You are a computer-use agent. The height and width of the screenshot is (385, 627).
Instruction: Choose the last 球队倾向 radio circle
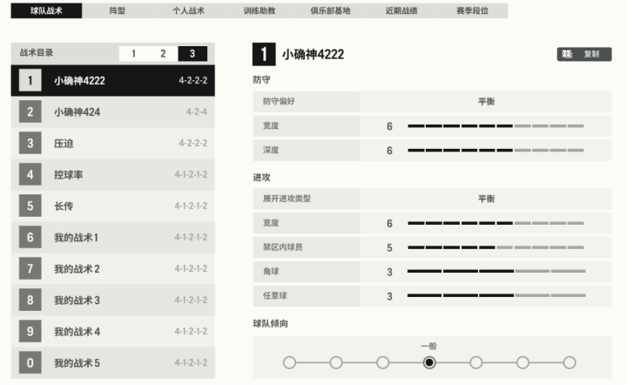click(x=569, y=362)
